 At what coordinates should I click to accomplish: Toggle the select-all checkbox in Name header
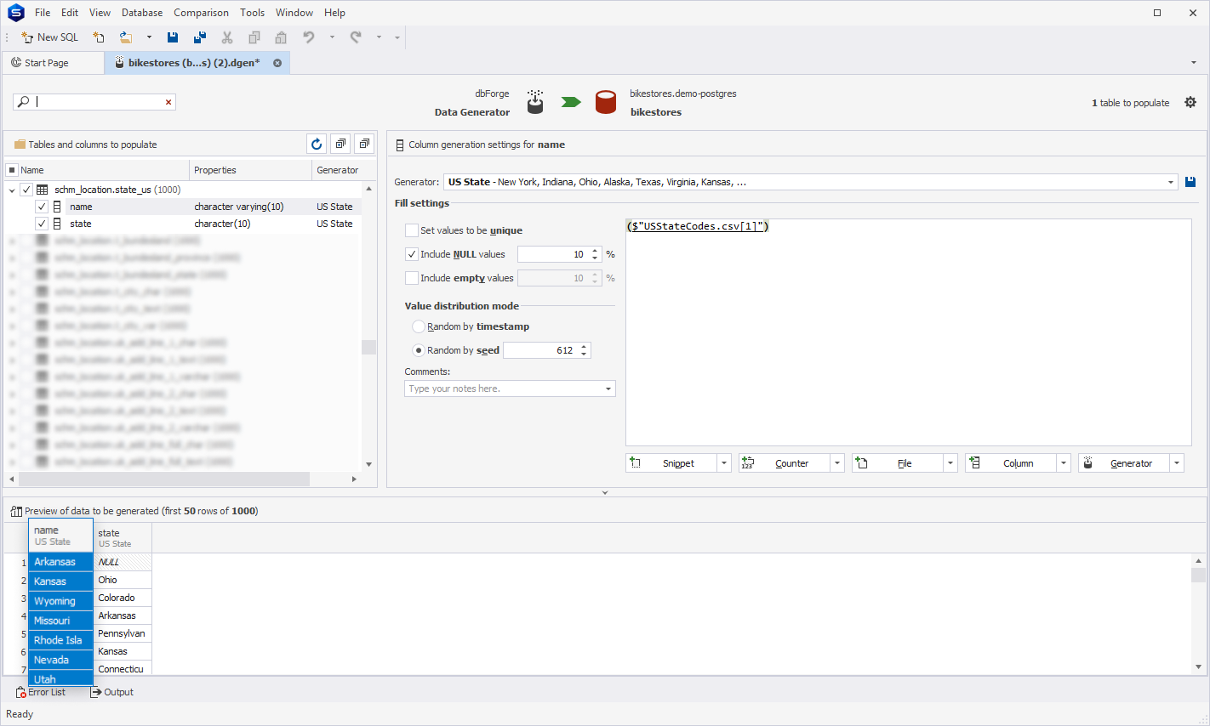(x=12, y=170)
